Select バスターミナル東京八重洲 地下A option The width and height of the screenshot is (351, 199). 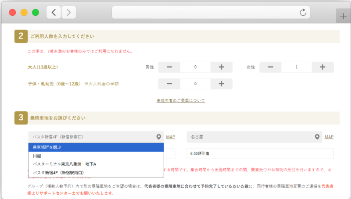(x=96, y=164)
